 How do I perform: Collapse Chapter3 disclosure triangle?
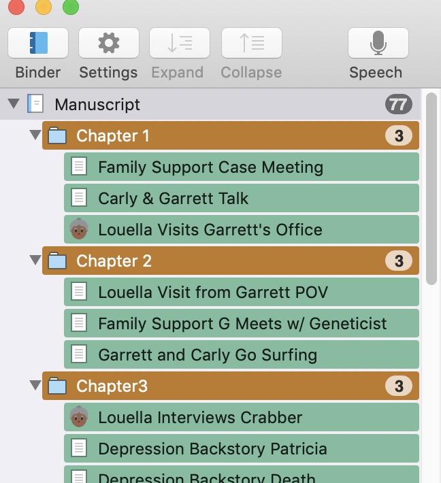[x=35, y=385]
